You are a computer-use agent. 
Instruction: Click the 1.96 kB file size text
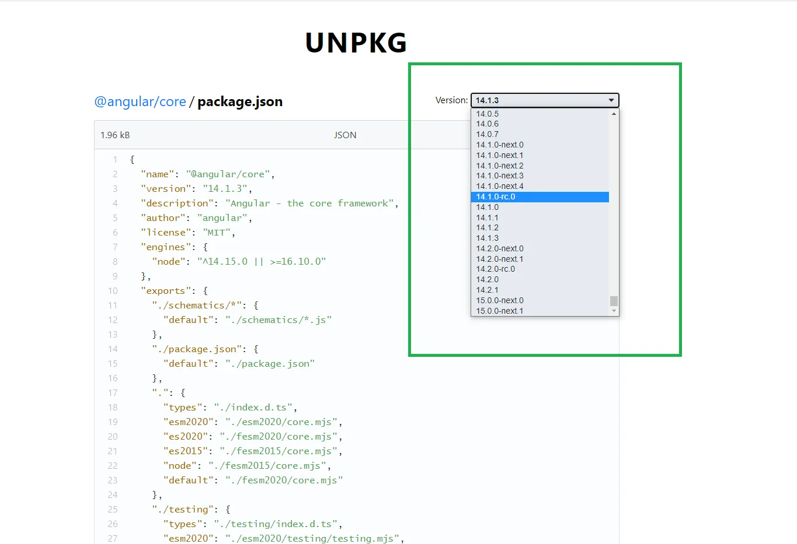115,135
